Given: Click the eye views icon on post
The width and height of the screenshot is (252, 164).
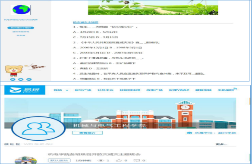Looking at the screenshot, I should (101, 160).
